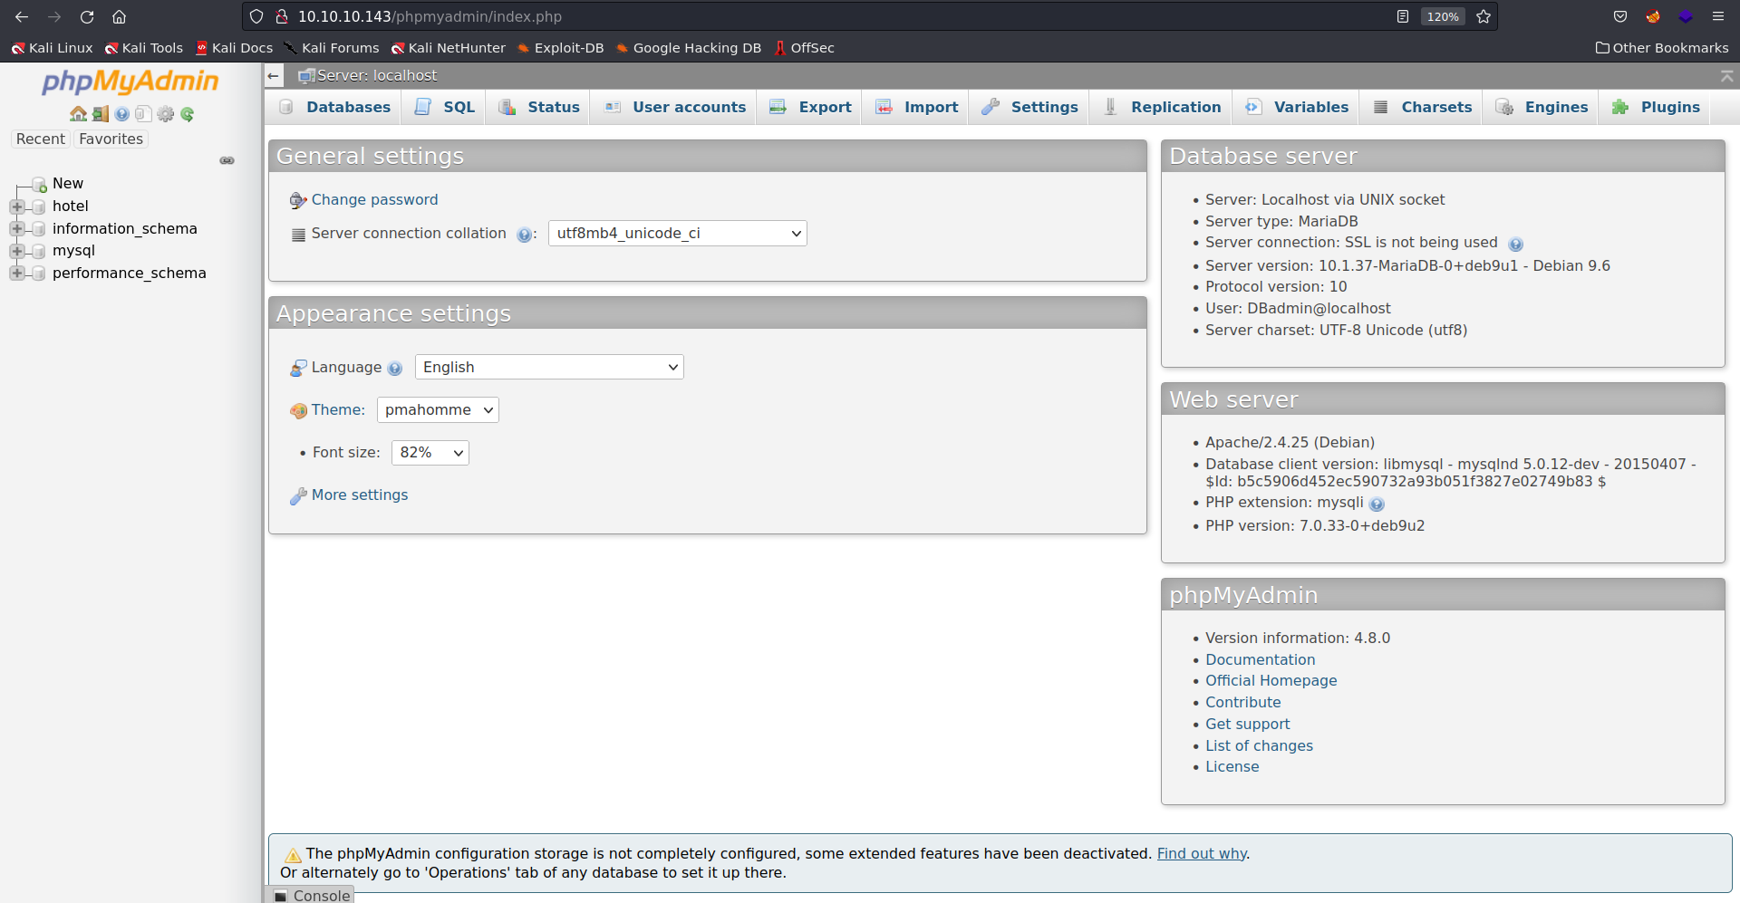Open the Font size dropdown
The height and width of the screenshot is (903, 1740).
[430, 452]
